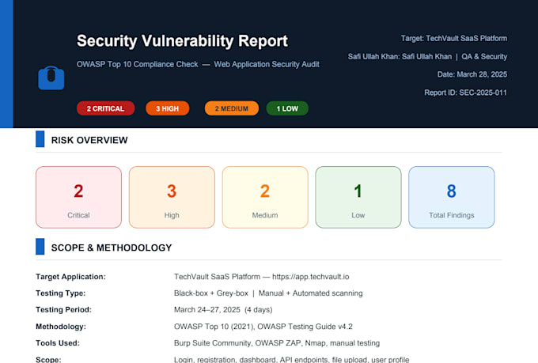
Task: Click the OWASP Top 10 Compliance Check subtitle
Action: [x=137, y=65]
